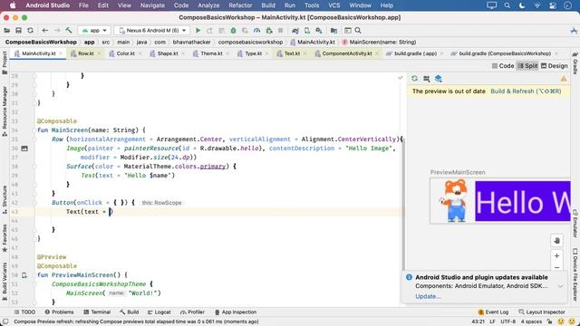Click Update link in notification
Image resolution: width=580 pixels, height=326 pixels.
[428, 296]
